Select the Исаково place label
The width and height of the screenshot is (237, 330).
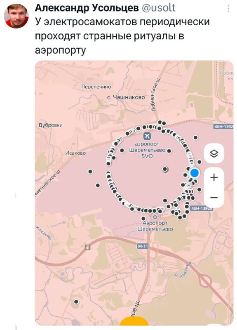[76, 153]
